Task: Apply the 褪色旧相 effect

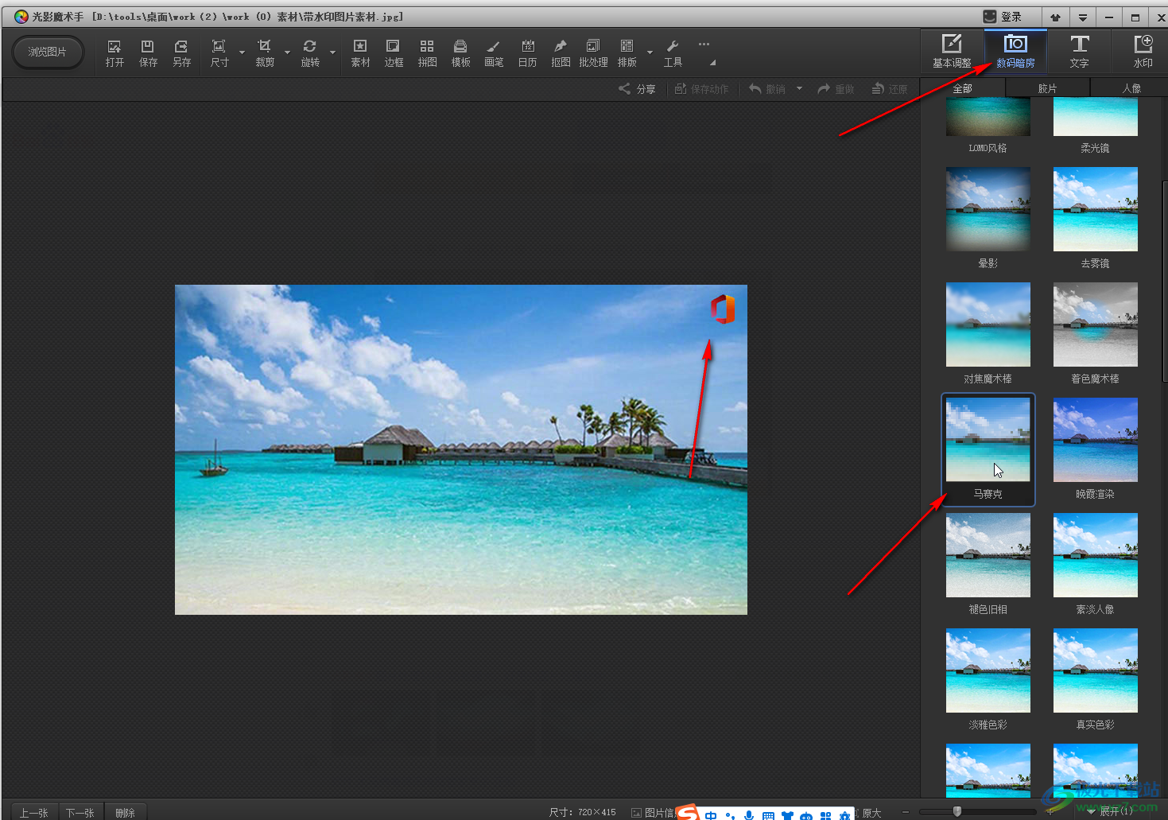Action: (988, 555)
